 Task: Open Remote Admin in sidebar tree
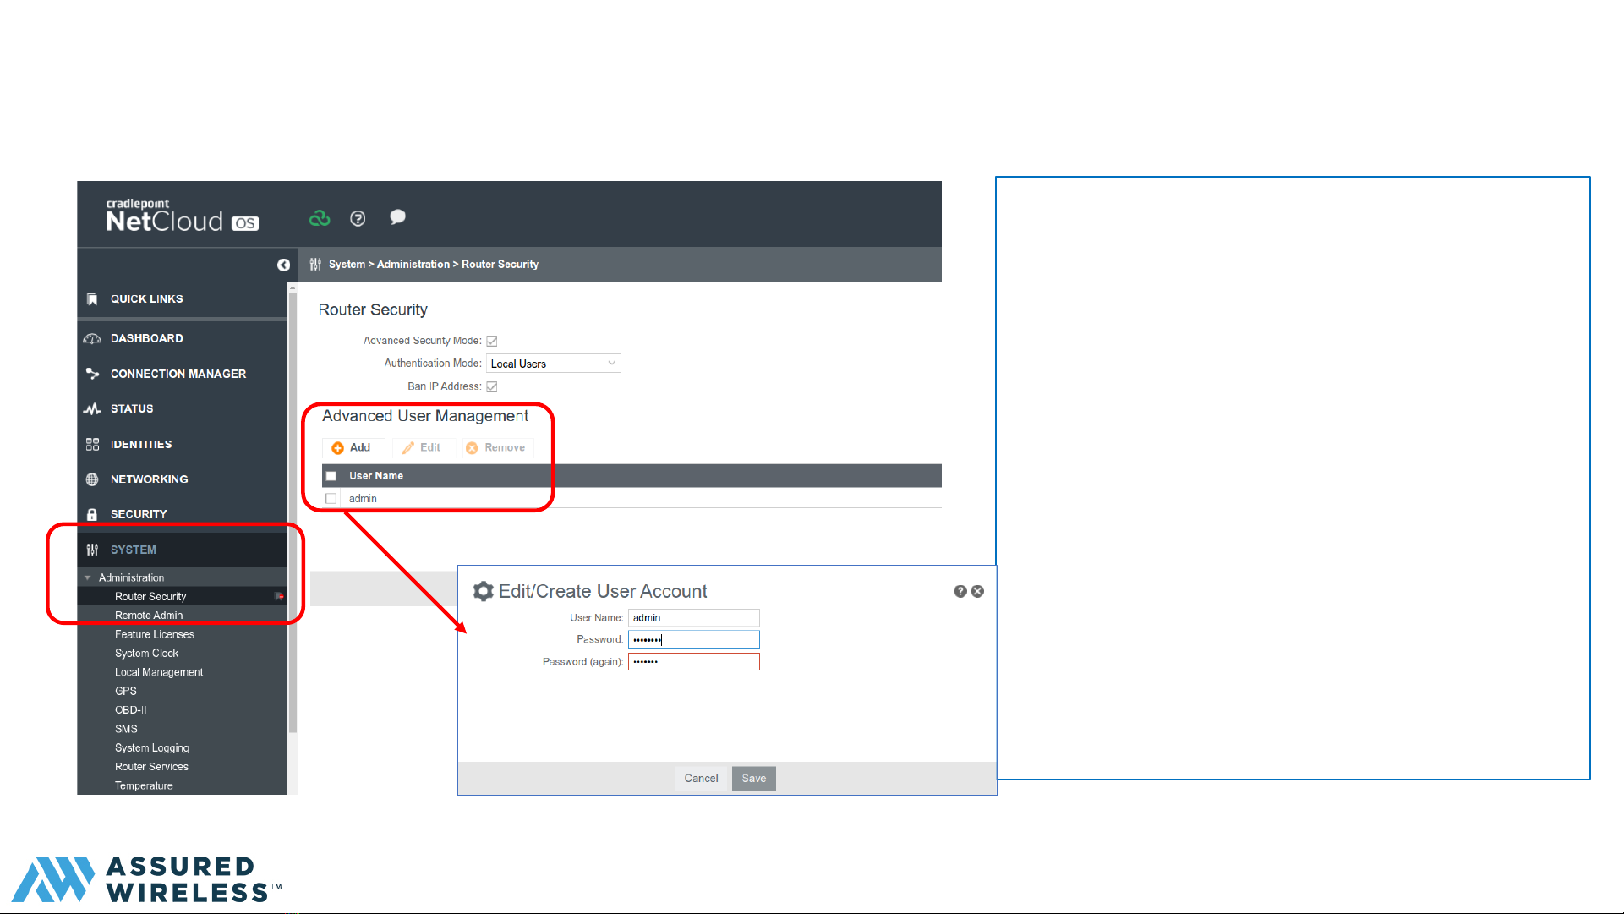click(149, 616)
